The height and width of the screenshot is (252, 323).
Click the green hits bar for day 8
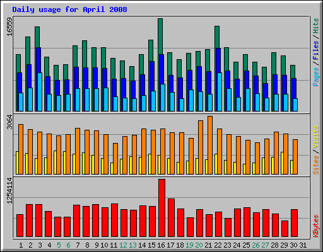pos(85,54)
